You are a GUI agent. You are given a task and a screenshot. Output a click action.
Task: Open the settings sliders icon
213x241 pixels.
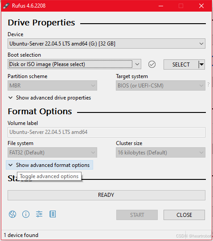click(39, 214)
